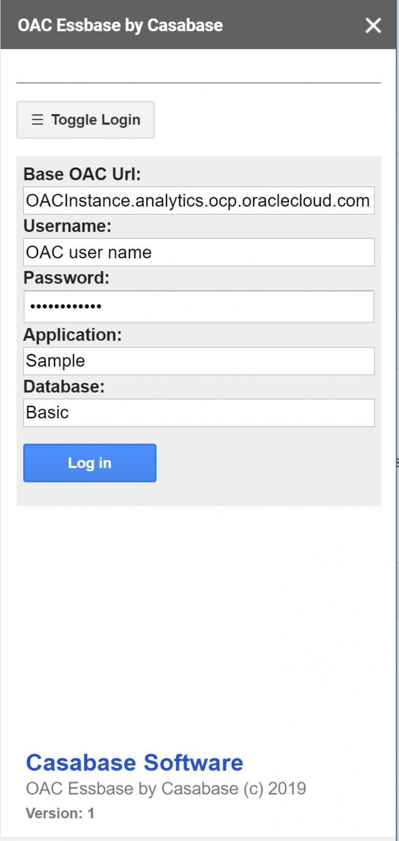Screen dimensions: 399x841
Task: Click the Database field containing Basic
Action: [x=199, y=413]
